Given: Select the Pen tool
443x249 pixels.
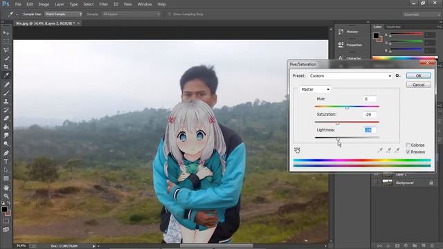Looking at the screenshot, I should point(6,153).
